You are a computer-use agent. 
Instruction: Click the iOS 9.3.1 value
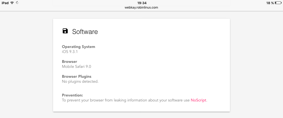(x=70, y=52)
